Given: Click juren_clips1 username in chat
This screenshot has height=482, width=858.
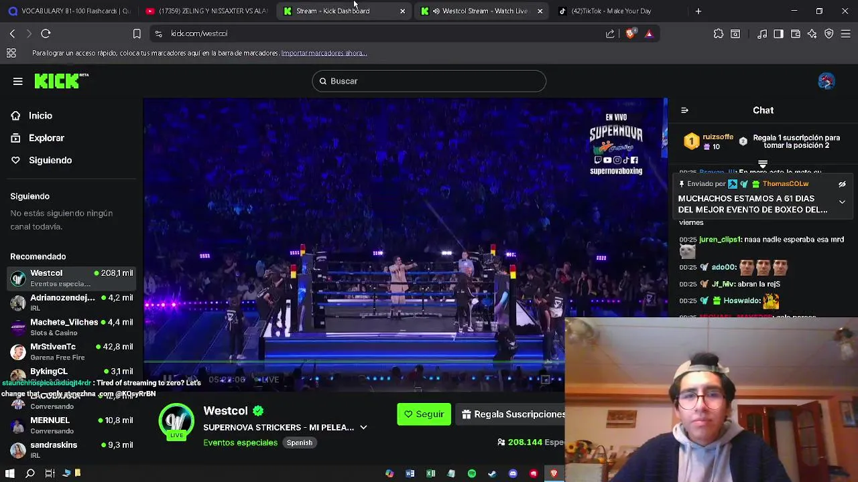Looking at the screenshot, I should pyautogui.click(x=720, y=240).
